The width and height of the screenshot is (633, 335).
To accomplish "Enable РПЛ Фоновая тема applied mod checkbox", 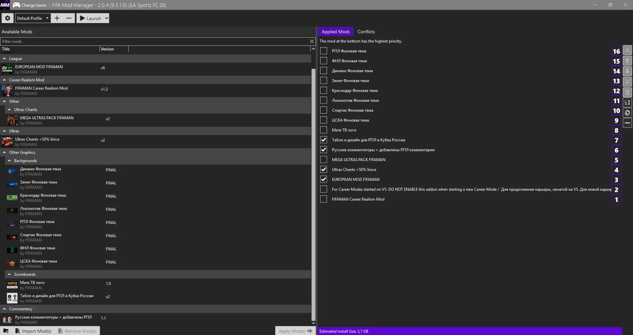I will point(324,51).
